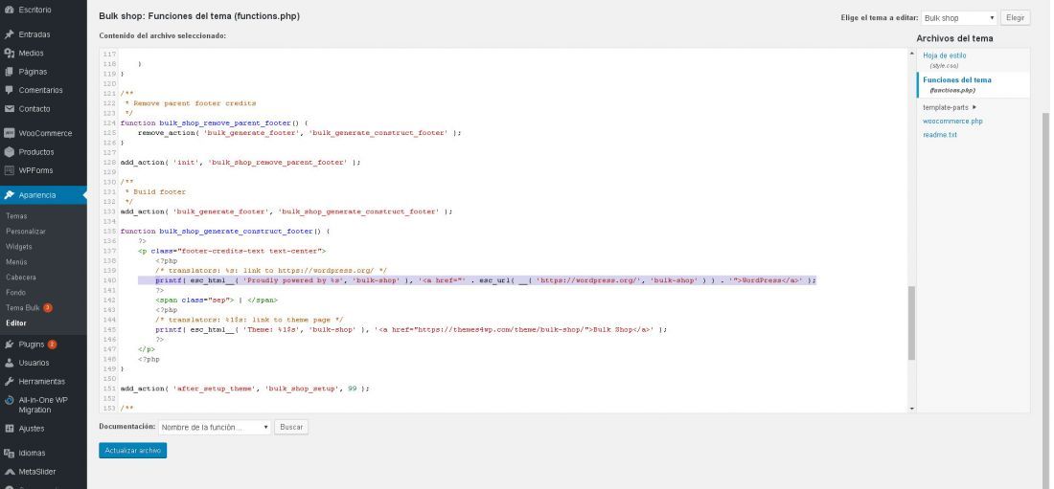Click the Comentarios speech bubble icon
This screenshot has width=1054, height=489.
pos(9,90)
